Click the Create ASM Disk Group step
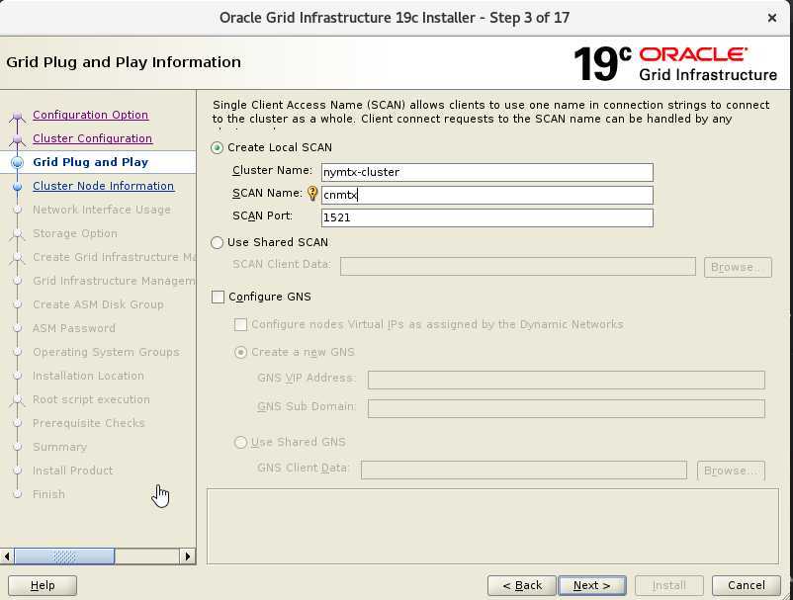The width and height of the screenshot is (793, 600). [x=98, y=304]
